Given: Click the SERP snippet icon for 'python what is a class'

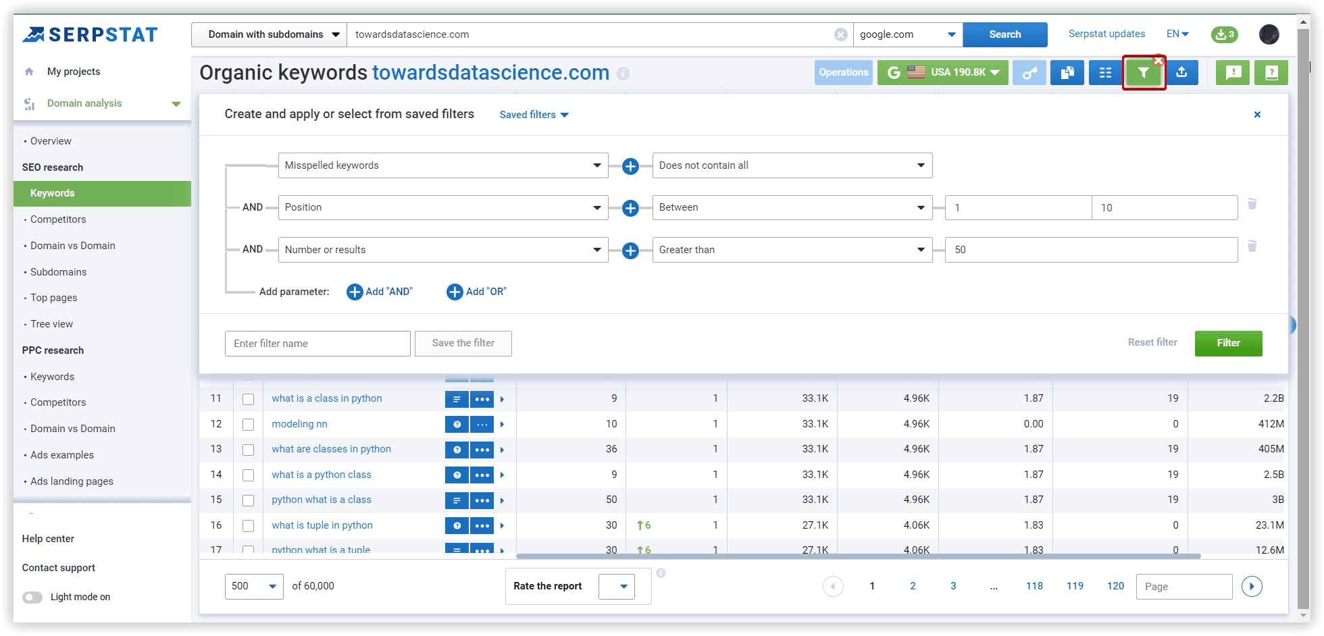Looking at the screenshot, I should pyautogui.click(x=457, y=500).
